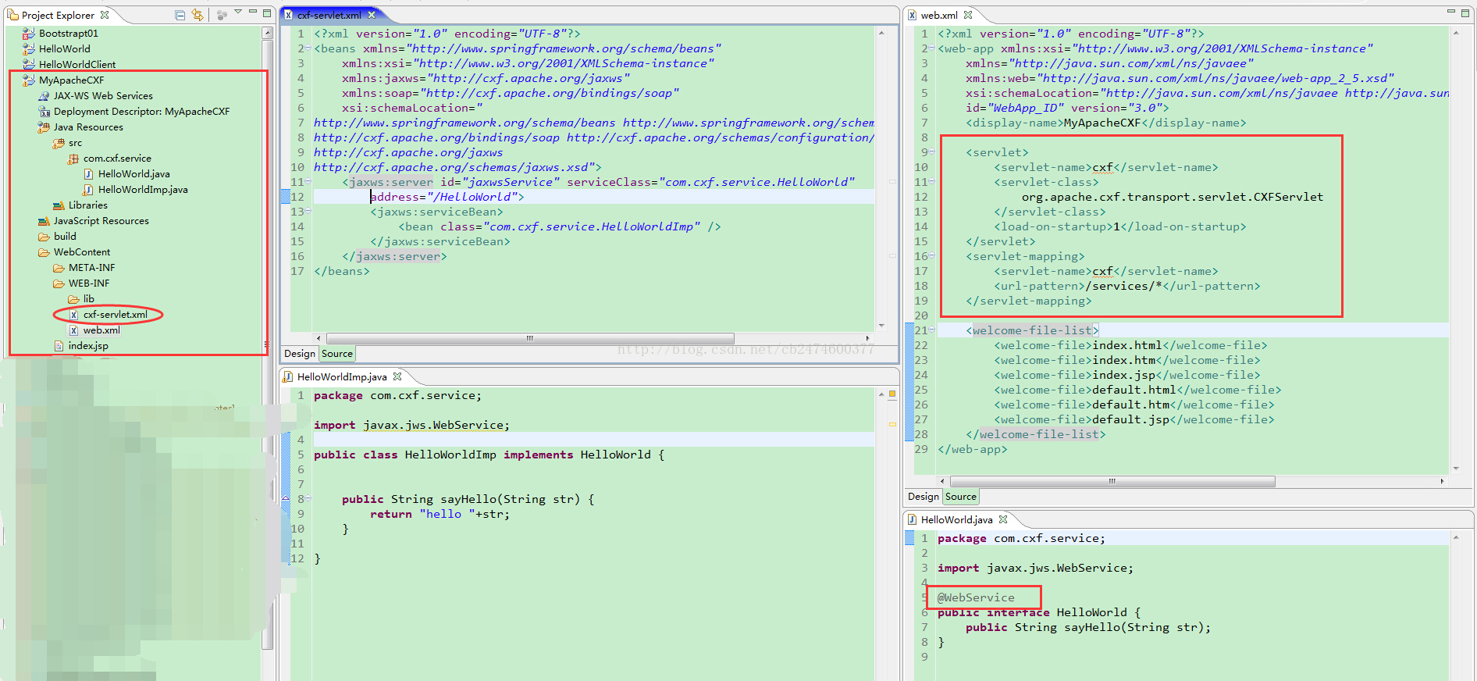Open Design view in the web.xml editor

924,497
